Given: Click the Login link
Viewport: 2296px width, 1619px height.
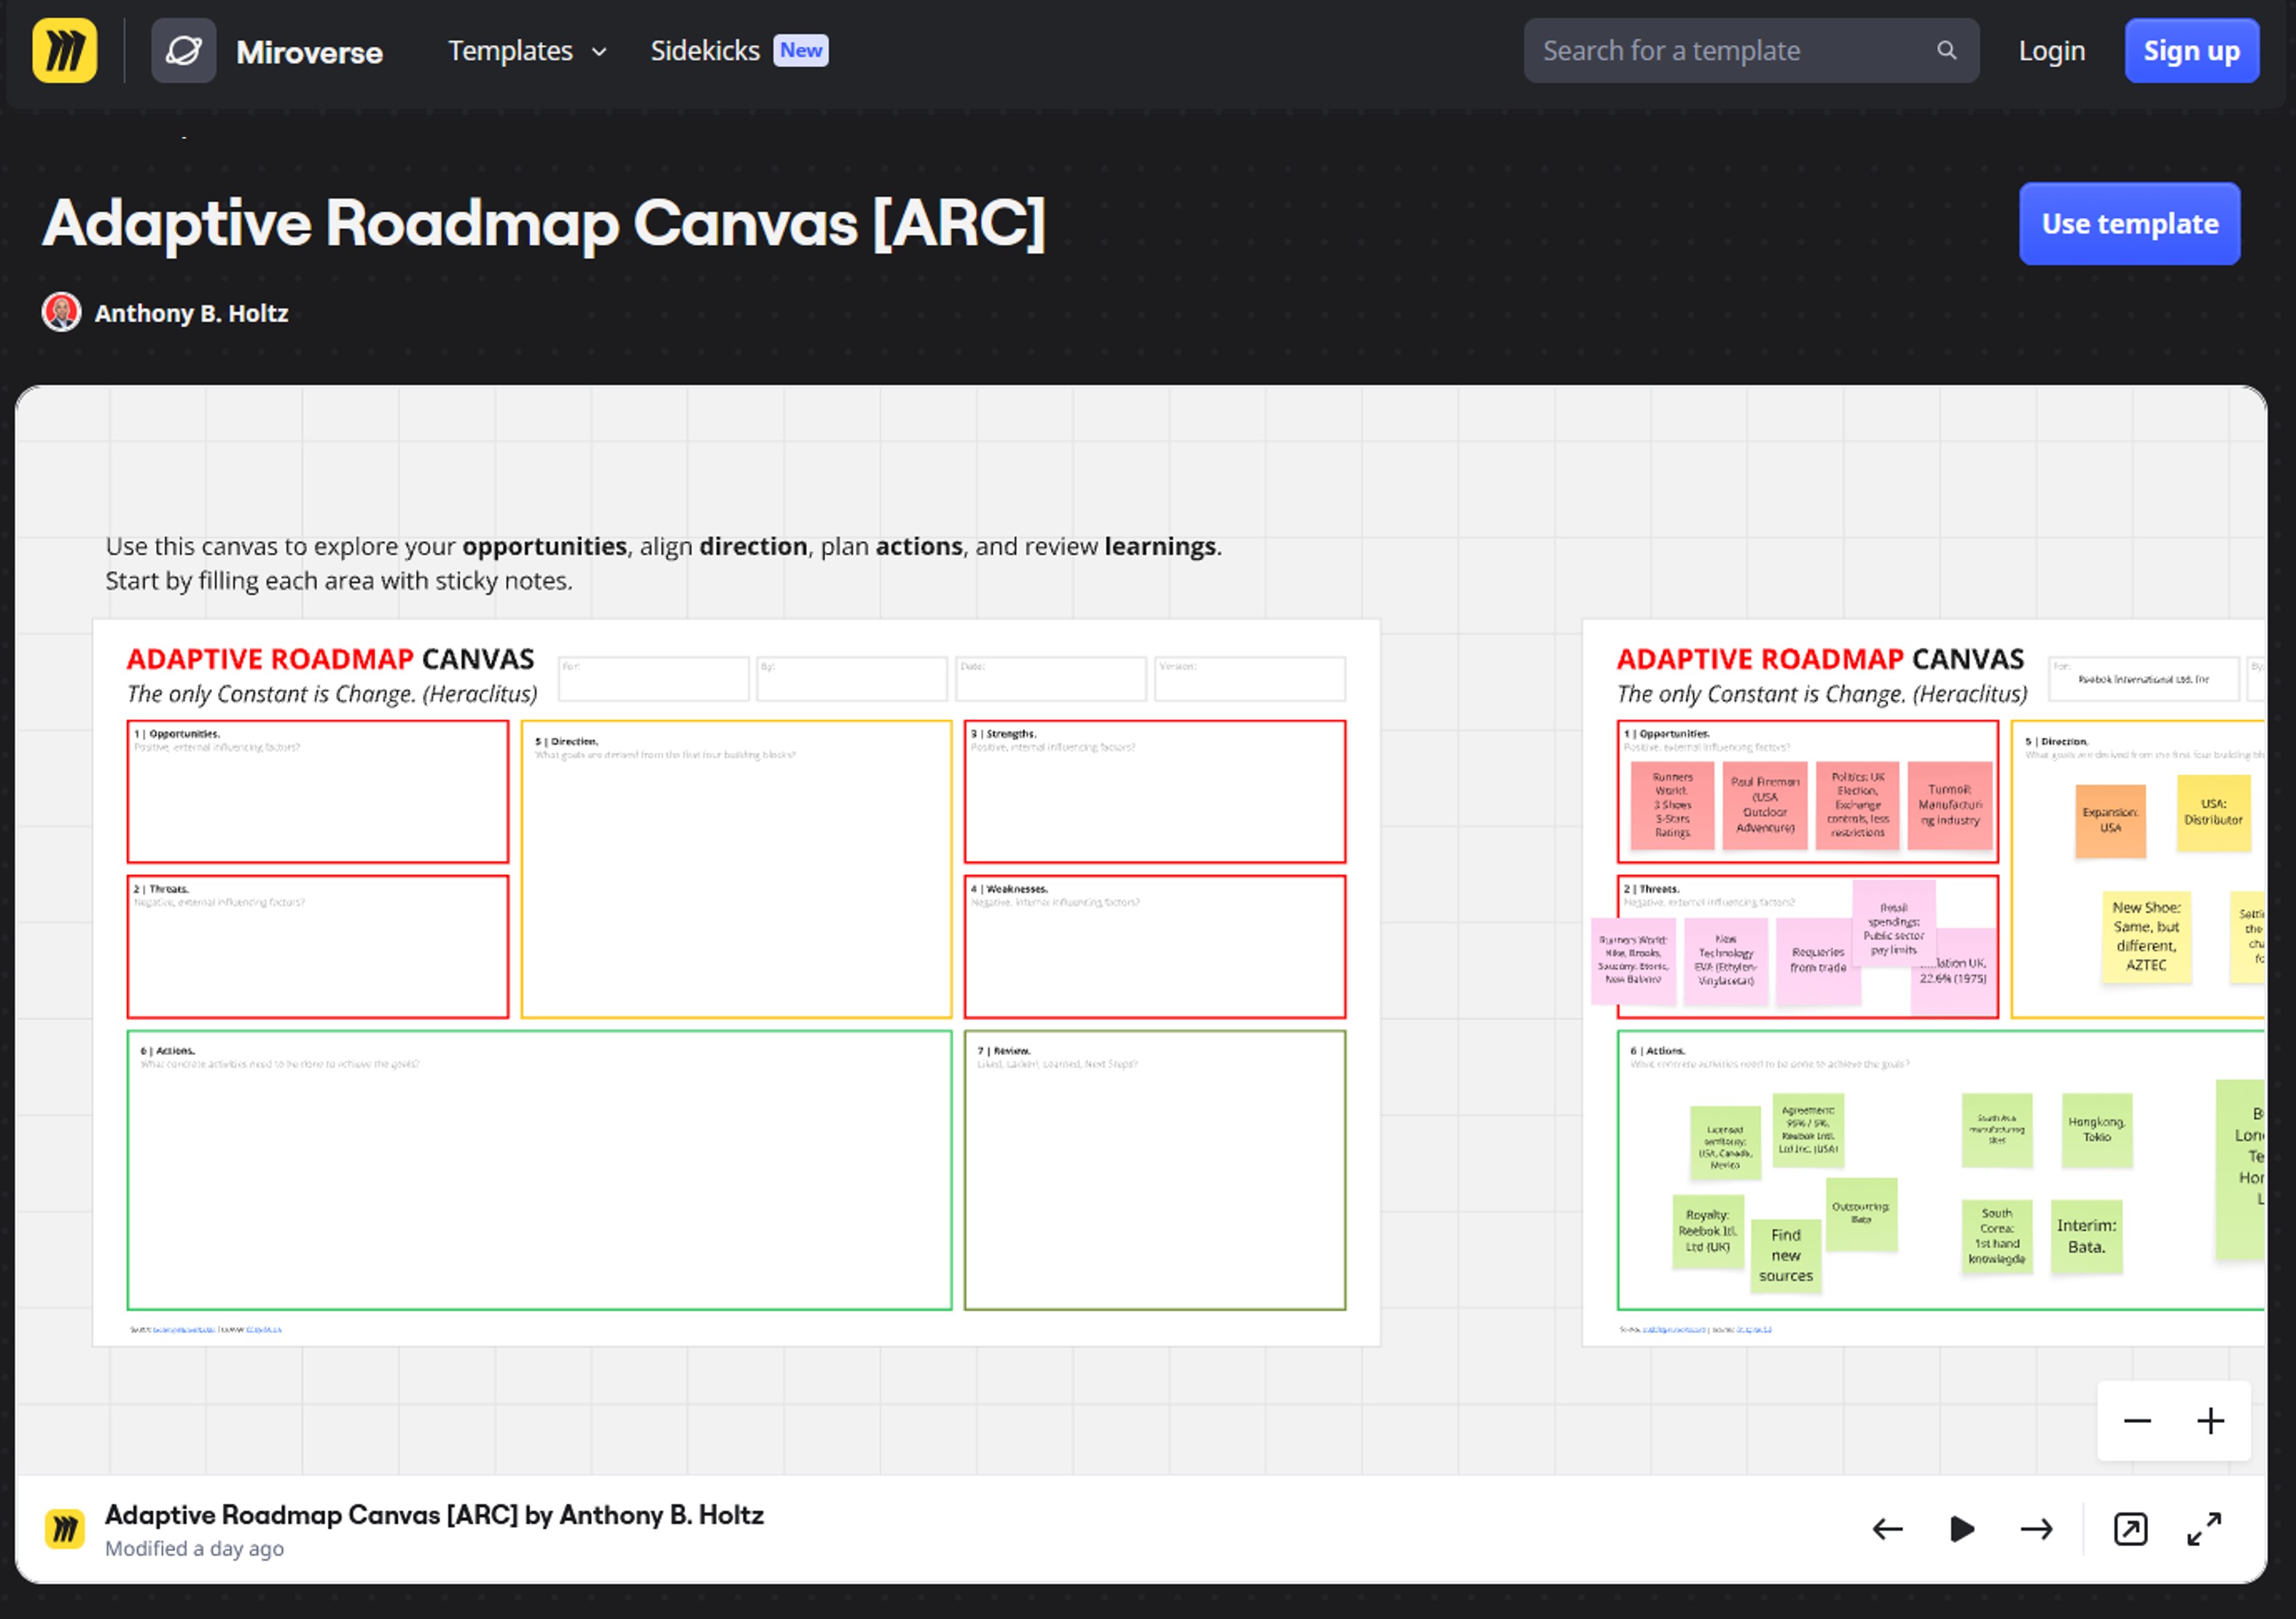Looking at the screenshot, I should (x=2051, y=51).
